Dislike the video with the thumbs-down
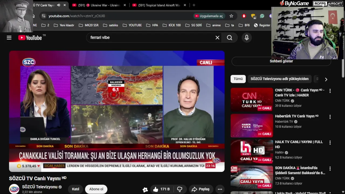 (180, 189)
